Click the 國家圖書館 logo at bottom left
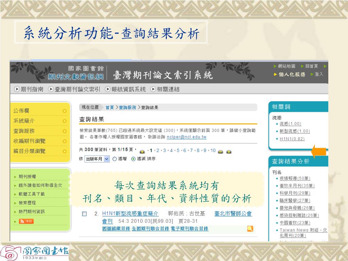This screenshot has width=348, height=261. [x=34, y=253]
